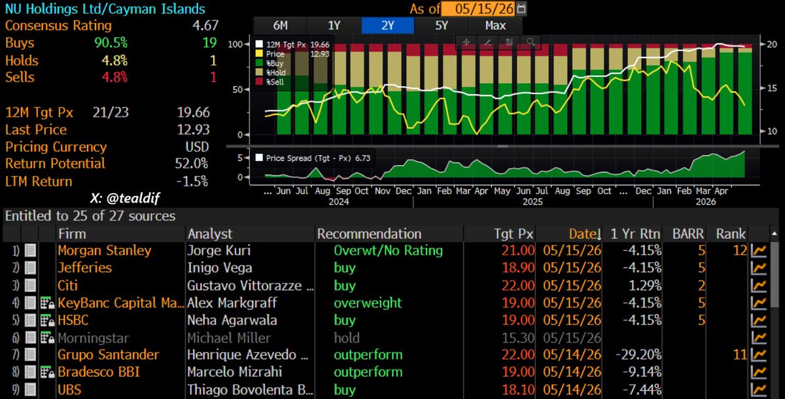The width and height of the screenshot is (785, 399).
Task: Sort table by Rank column header
Action: click(730, 234)
